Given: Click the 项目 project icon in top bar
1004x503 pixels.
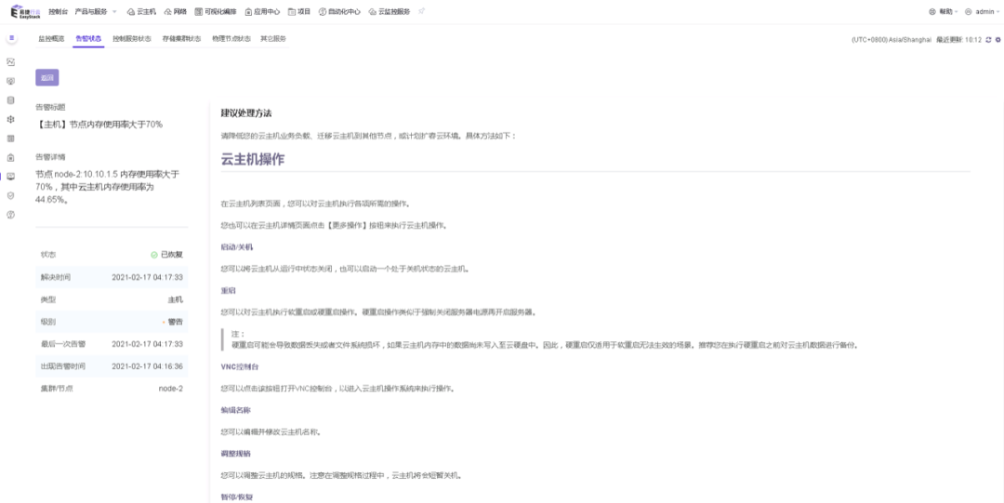Looking at the screenshot, I should [x=292, y=11].
